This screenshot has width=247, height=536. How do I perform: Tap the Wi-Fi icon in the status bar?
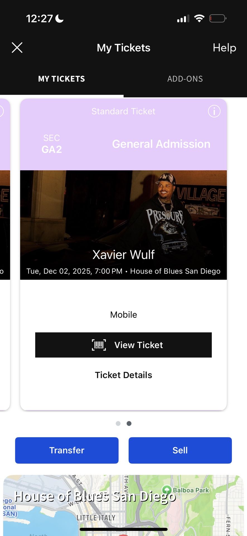click(x=200, y=18)
